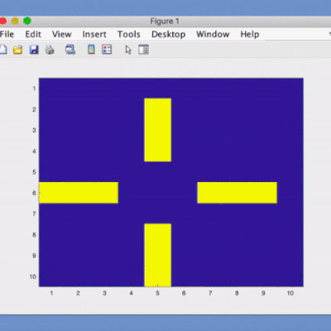Click the top yellow vertical bar
This screenshot has width=331, height=331.
click(x=158, y=130)
